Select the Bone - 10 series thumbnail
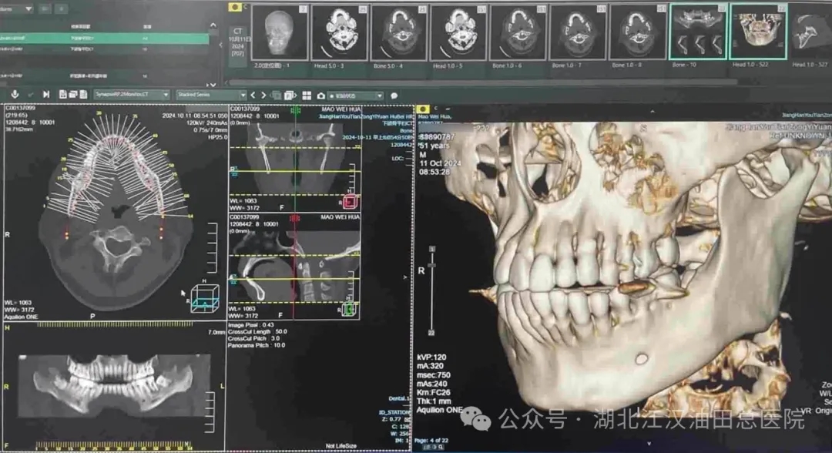This screenshot has height=453, width=832. 698,32
